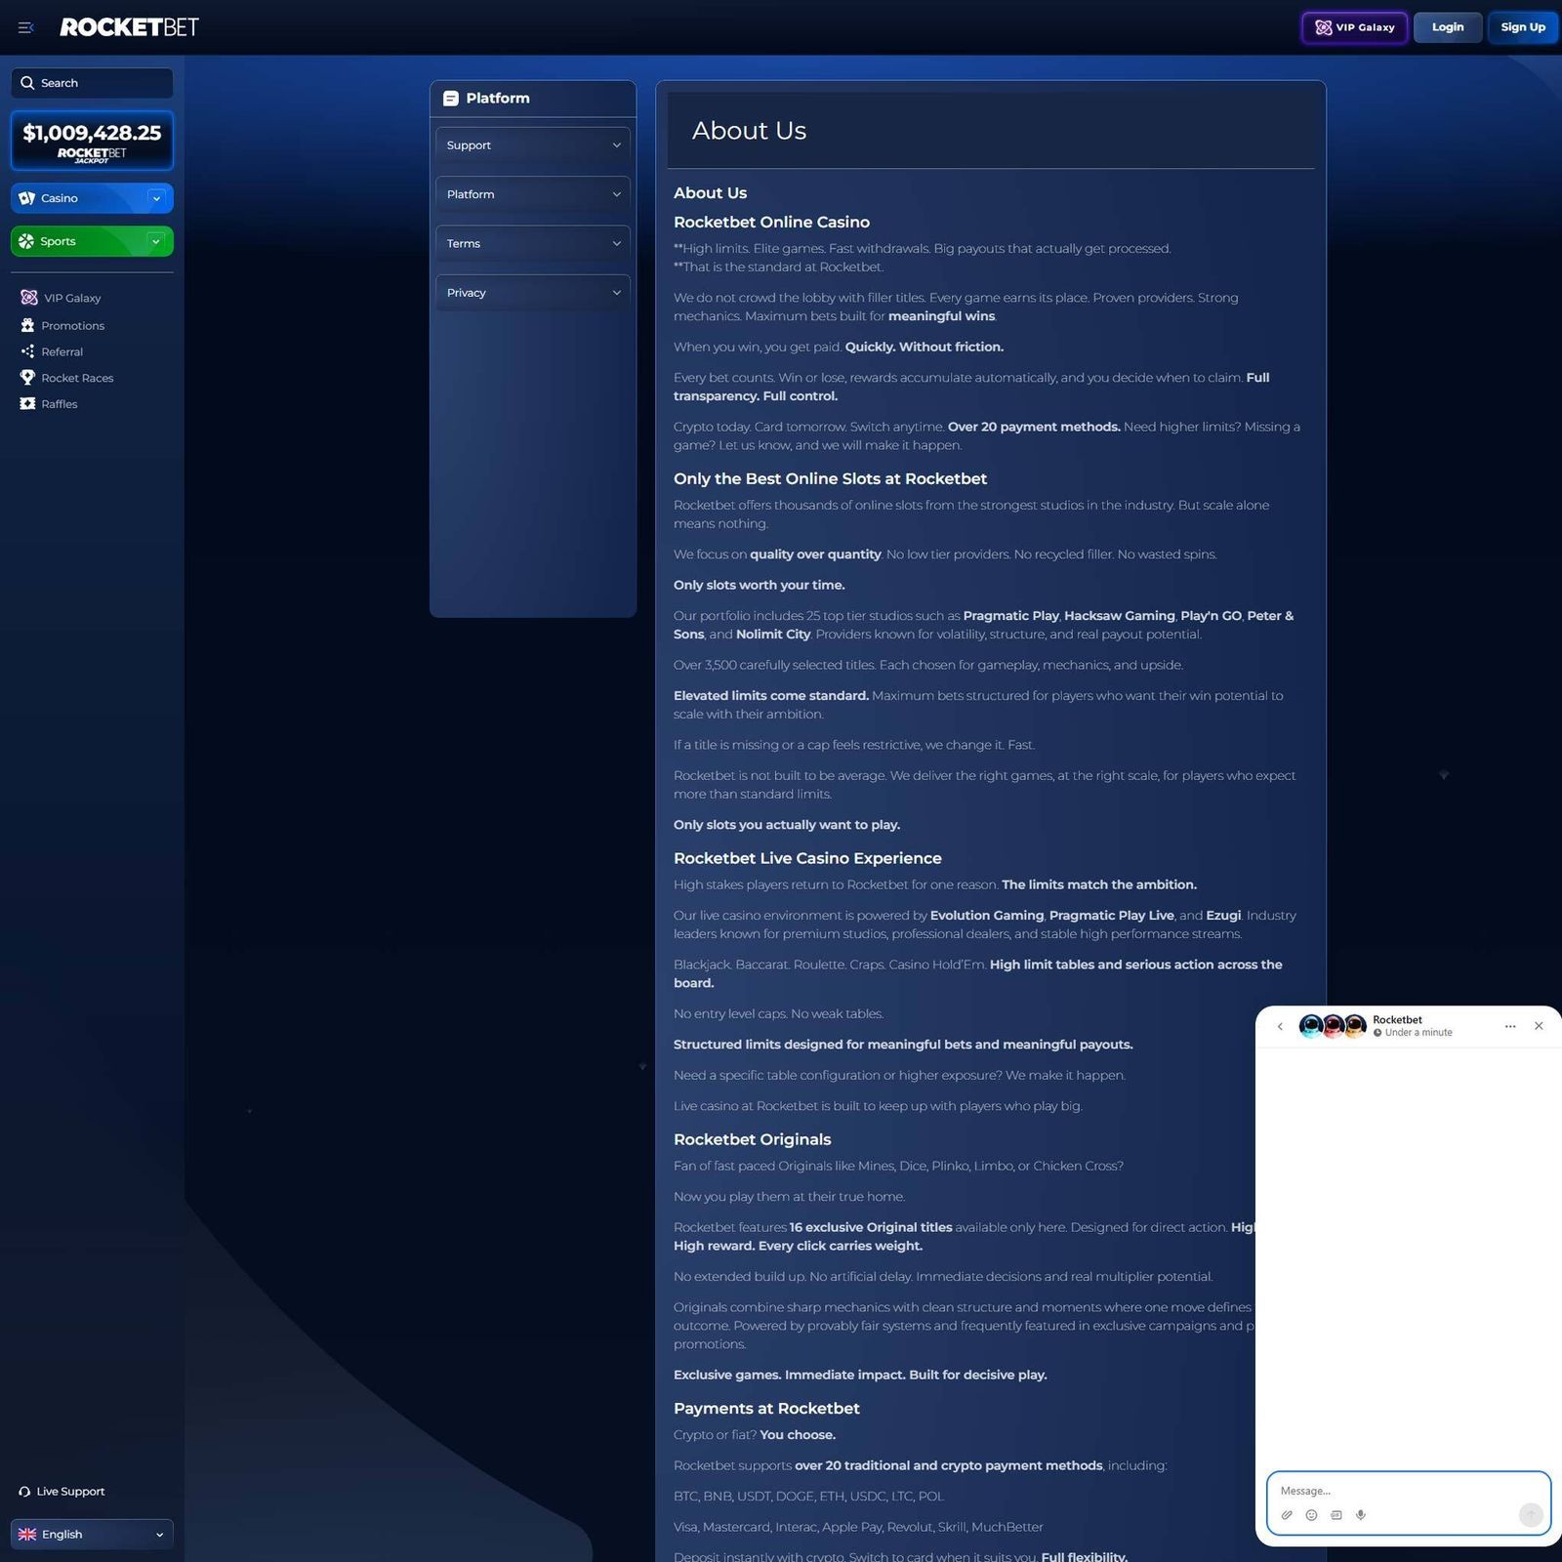
Task: Click the UK flag icon in the language selector
Action: coord(27,1534)
